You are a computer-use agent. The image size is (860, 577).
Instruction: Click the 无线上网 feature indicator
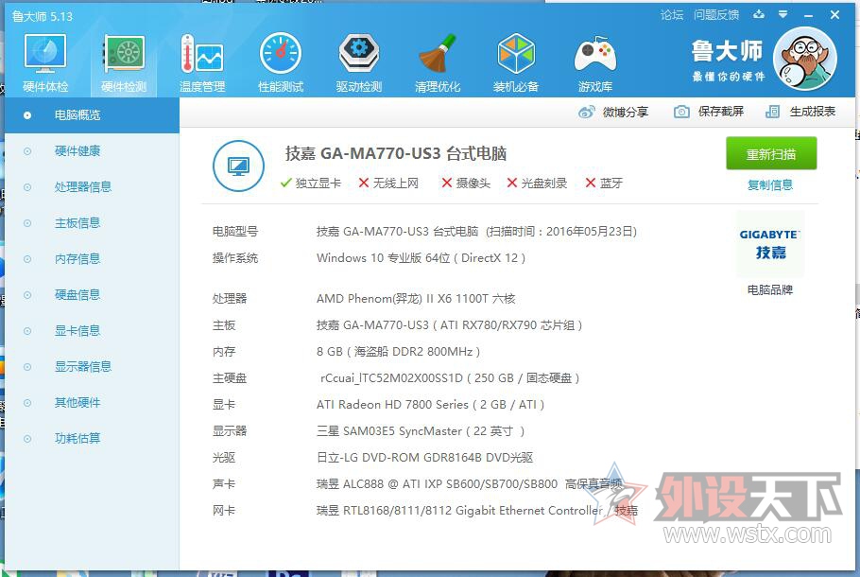(x=388, y=184)
